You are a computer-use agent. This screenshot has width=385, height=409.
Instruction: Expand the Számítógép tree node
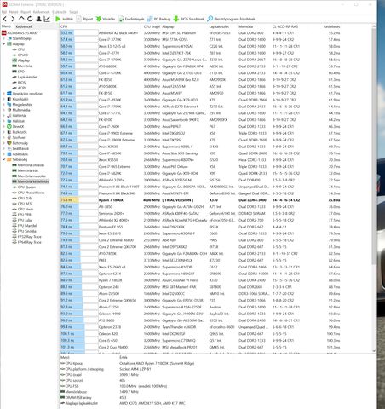[x=4, y=38]
